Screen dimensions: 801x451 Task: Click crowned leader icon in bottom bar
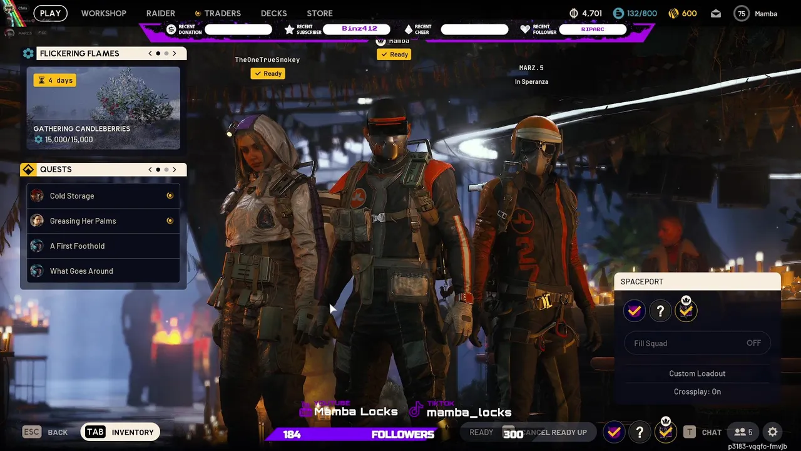tap(665, 430)
